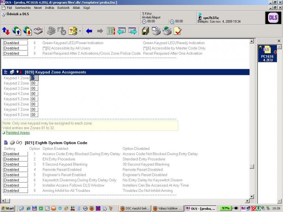Click the Keypad 2 Zone field
283x212 pixels.
34,83
